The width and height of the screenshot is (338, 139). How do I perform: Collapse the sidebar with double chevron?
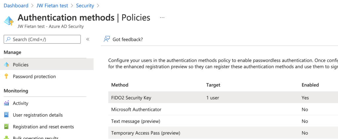point(88,39)
